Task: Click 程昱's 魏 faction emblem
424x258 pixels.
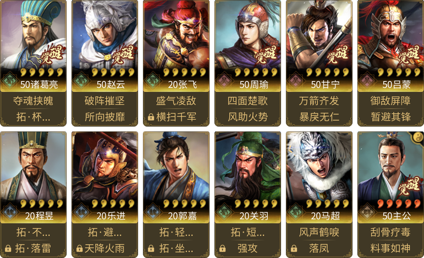Action: click(10, 212)
